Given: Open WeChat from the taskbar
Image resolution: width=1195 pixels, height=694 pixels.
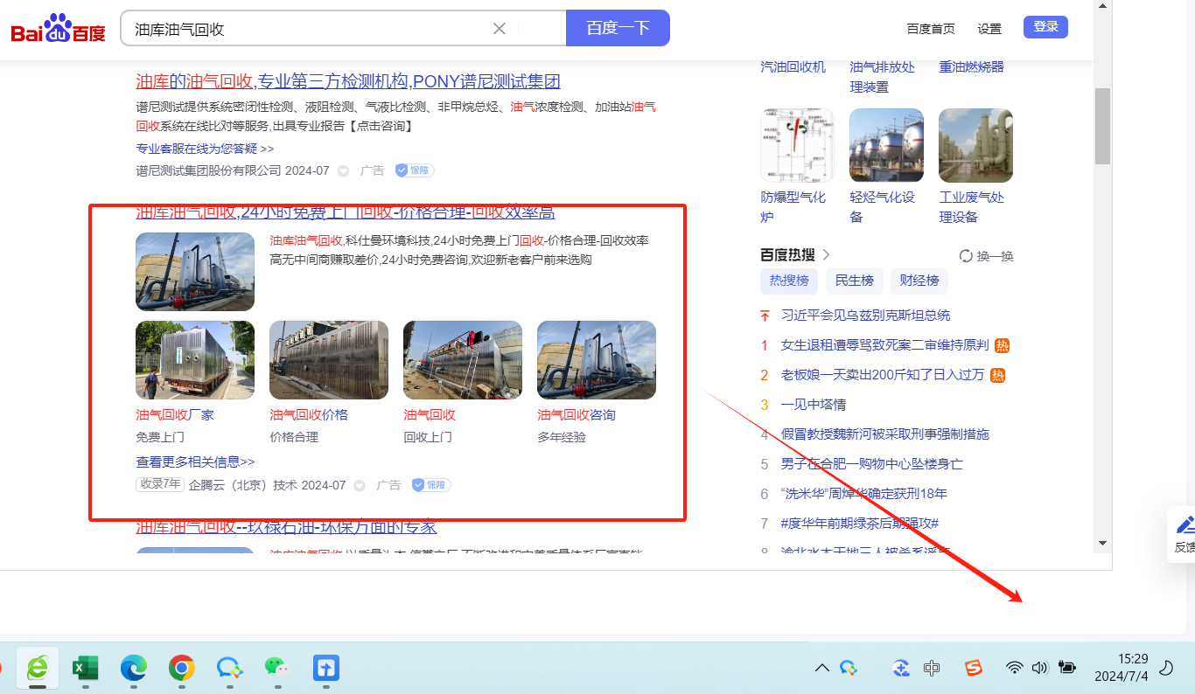Looking at the screenshot, I should pyautogui.click(x=276, y=668).
